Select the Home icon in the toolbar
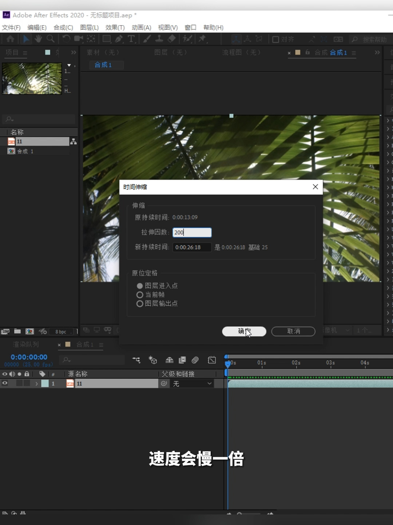The height and width of the screenshot is (525, 393). 10,39
